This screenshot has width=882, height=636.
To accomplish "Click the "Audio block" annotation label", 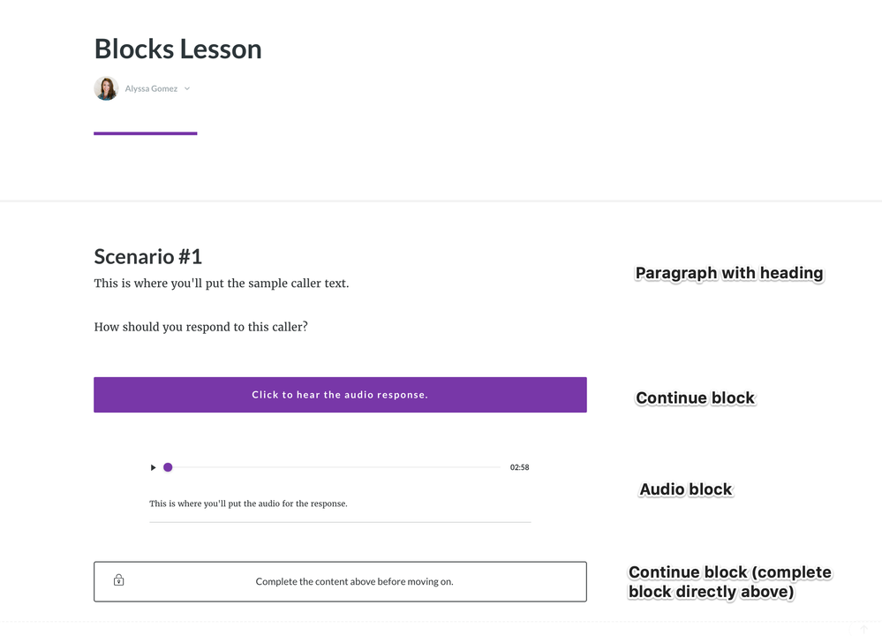I will point(686,489).
